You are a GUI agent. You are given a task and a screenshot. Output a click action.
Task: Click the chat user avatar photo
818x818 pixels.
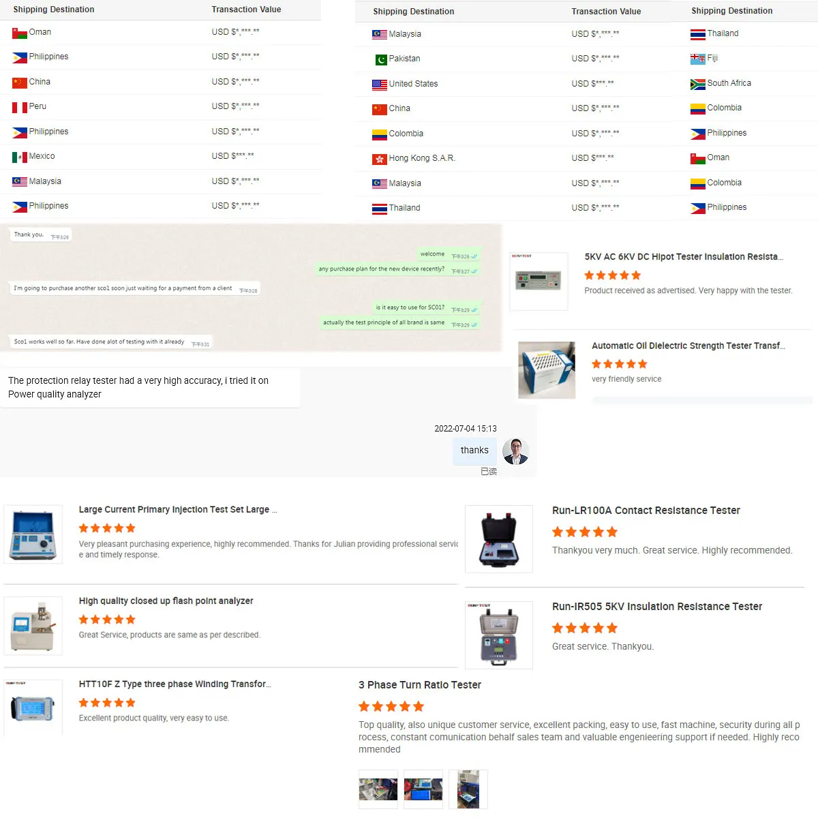(516, 451)
